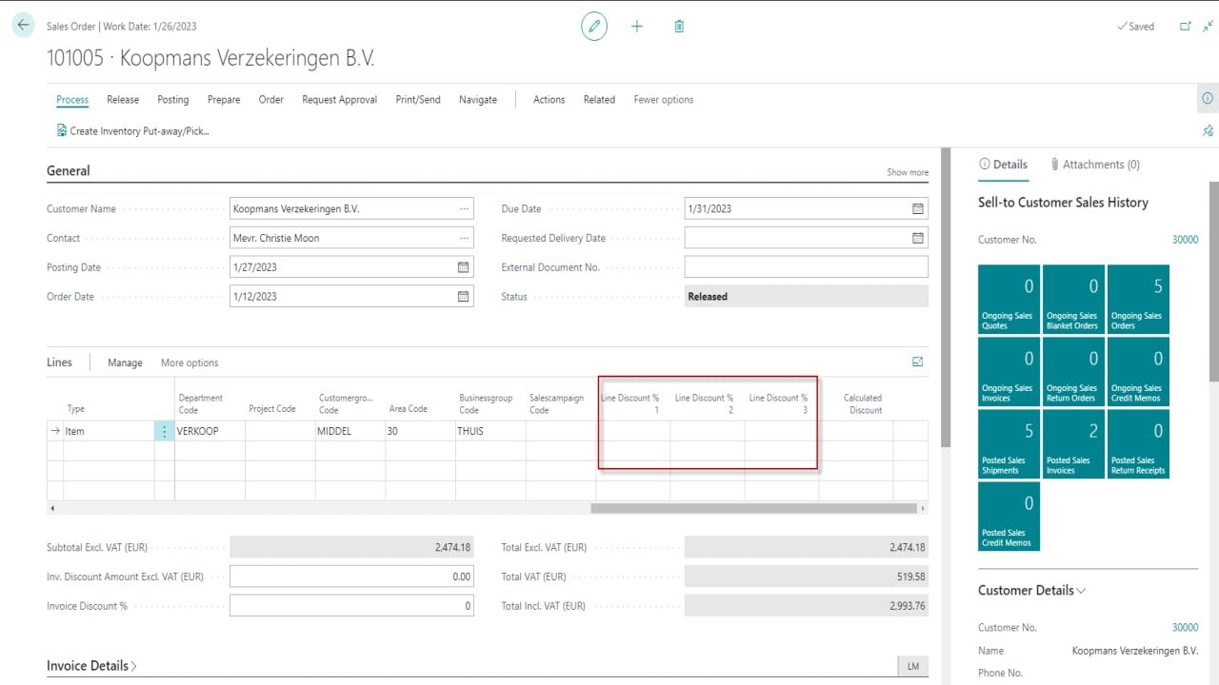Expand Customer Details dropdown chevron

1082,591
